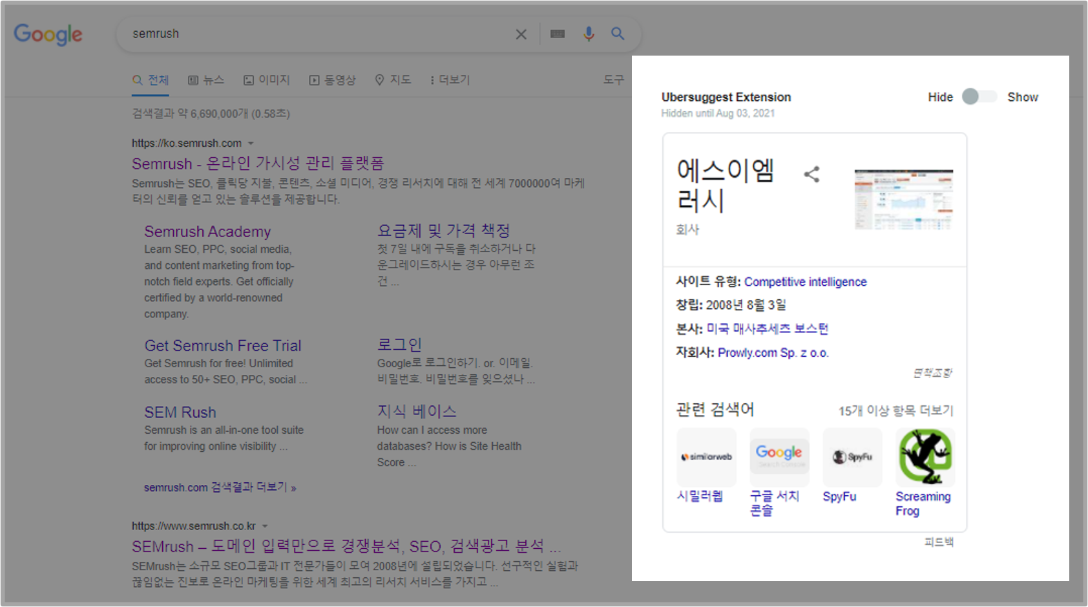Share the 에스이엠러시 knowledge panel

(811, 174)
